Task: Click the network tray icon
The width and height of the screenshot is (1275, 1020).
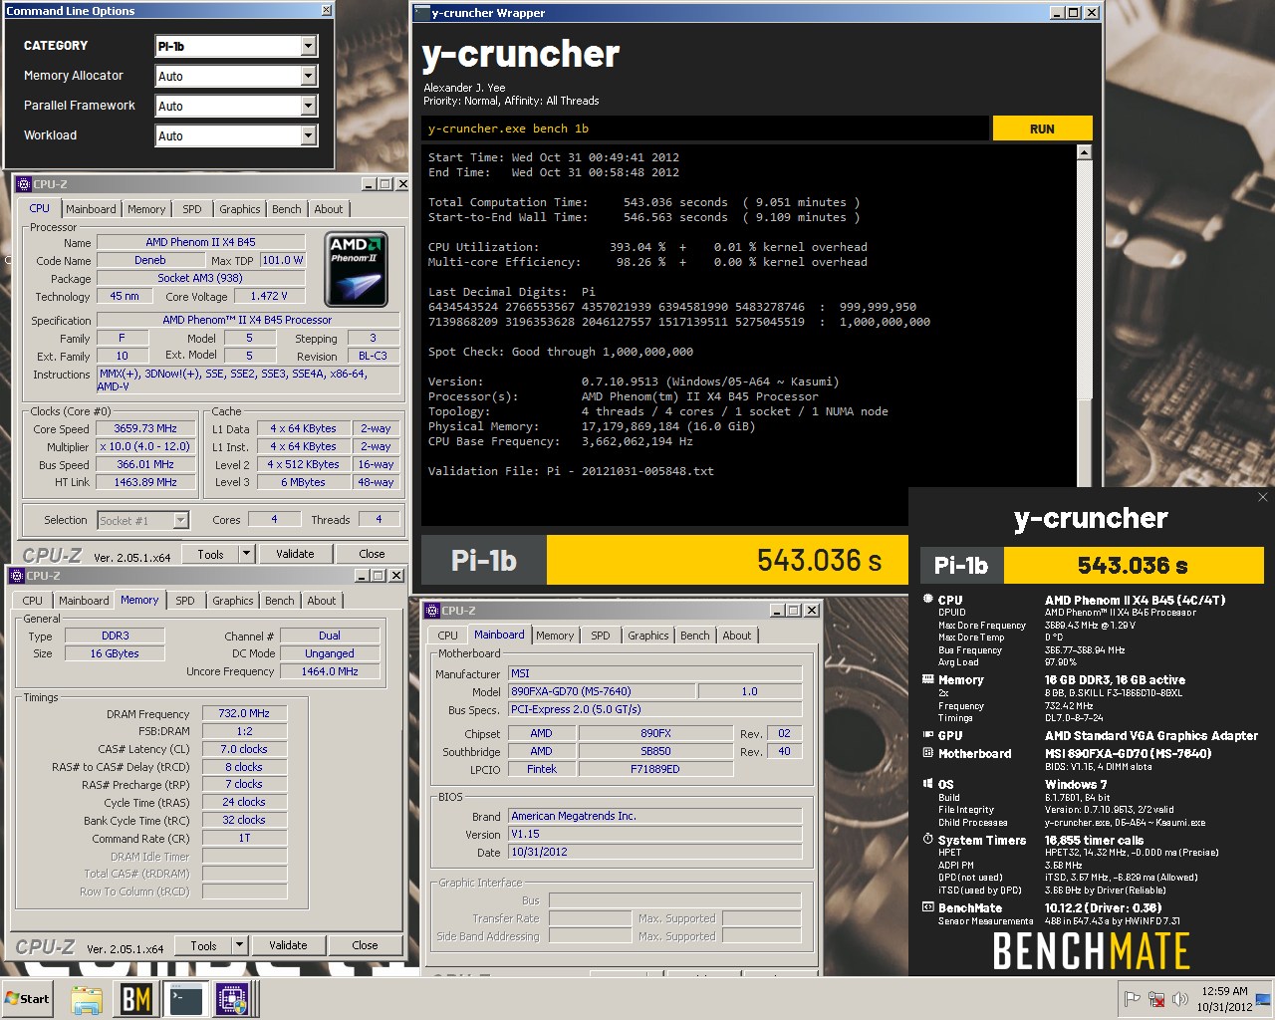Action: tap(1156, 999)
